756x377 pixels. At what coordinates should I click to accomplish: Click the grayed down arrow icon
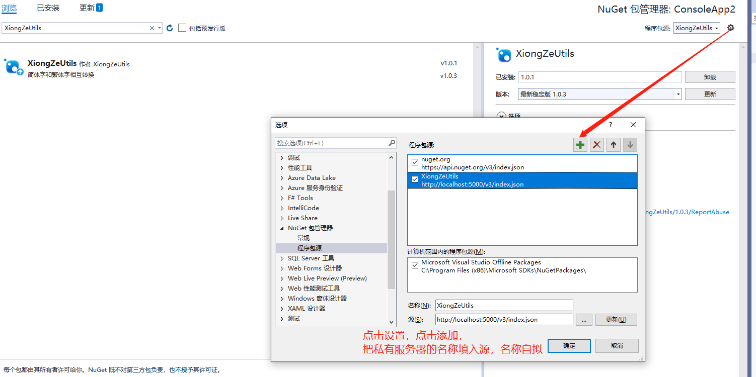click(x=630, y=145)
